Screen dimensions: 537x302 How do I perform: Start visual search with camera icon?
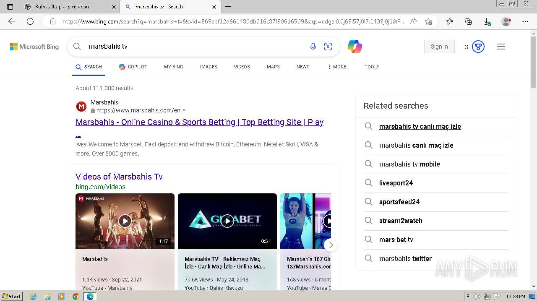point(328,47)
